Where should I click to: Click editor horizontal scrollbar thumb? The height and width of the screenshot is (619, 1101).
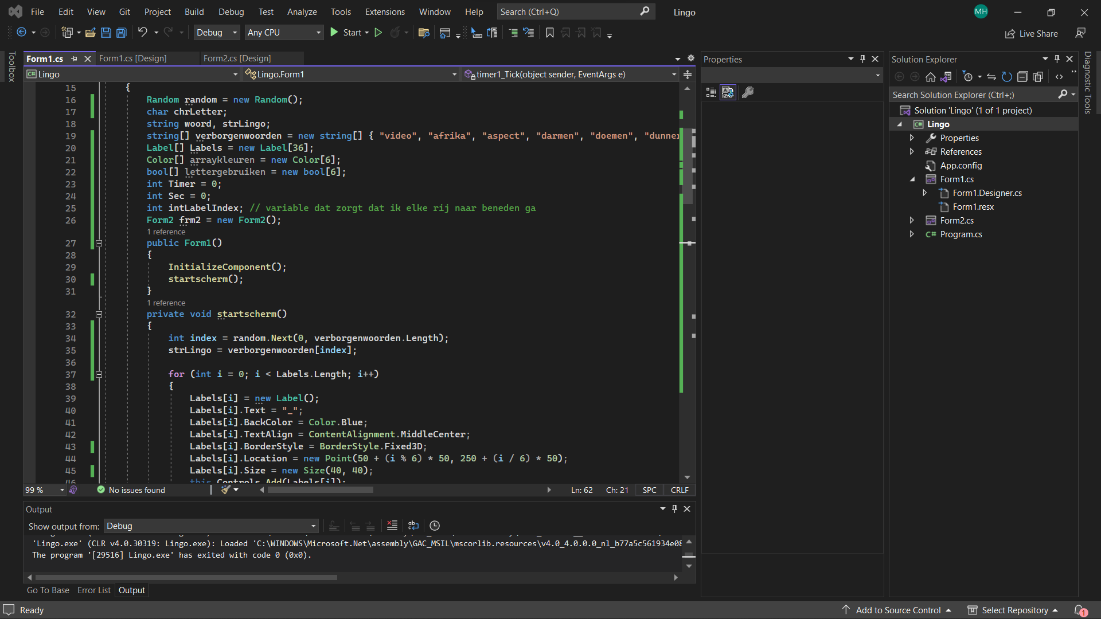click(x=320, y=490)
